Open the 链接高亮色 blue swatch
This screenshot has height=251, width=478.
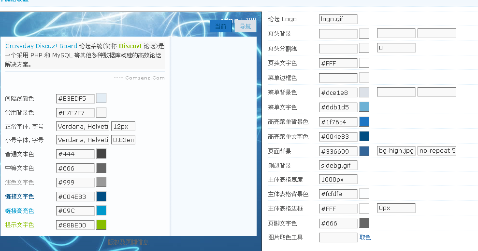coord(101,210)
